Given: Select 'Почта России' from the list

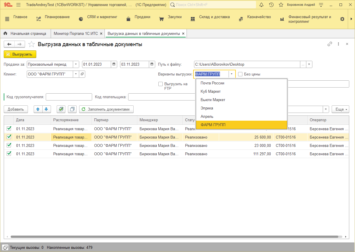Looking at the screenshot, I should pos(212,83).
